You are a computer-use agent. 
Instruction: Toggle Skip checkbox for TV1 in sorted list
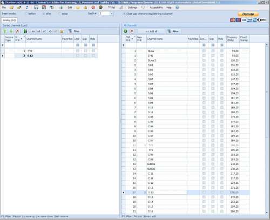point(85,51)
